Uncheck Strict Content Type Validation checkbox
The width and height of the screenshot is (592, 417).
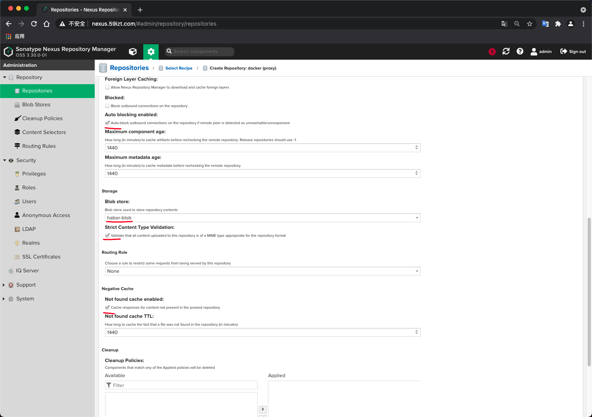[x=107, y=236]
